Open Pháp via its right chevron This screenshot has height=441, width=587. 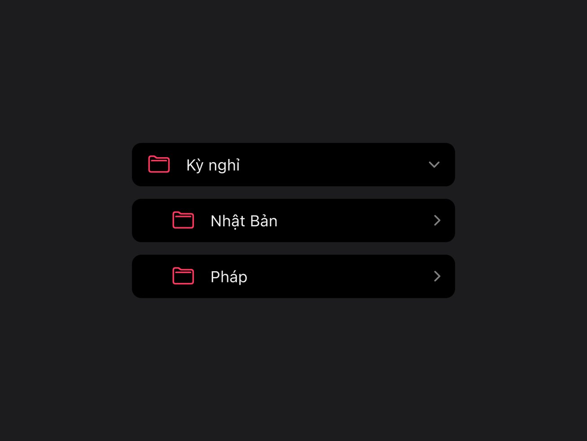437,276
